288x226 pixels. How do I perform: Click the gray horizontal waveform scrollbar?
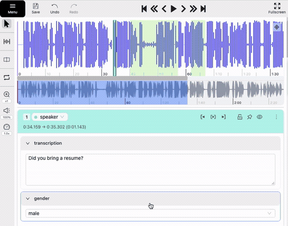tap(103, 78)
